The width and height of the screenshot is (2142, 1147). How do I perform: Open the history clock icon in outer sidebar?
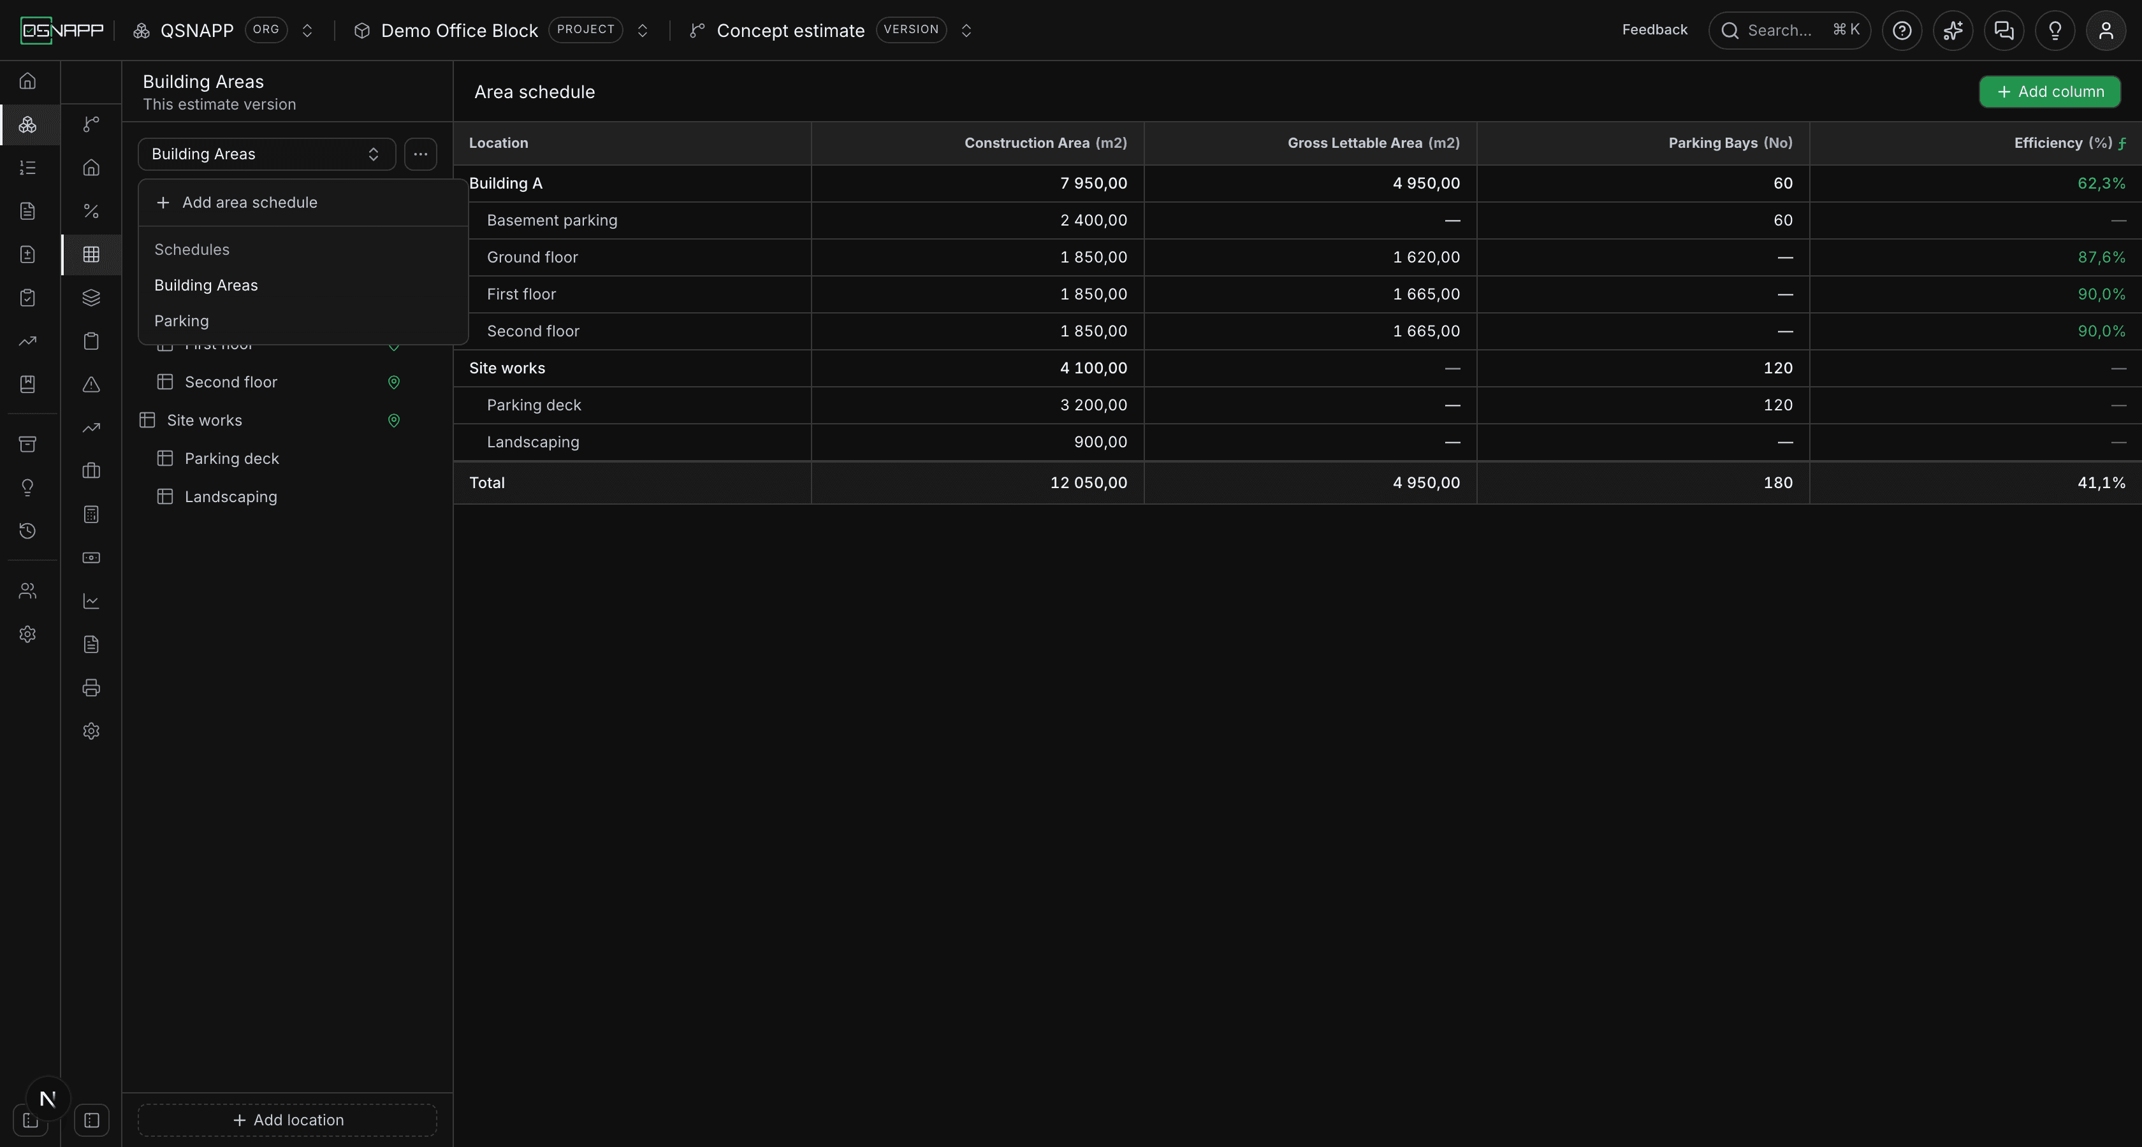click(x=27, y=530)
